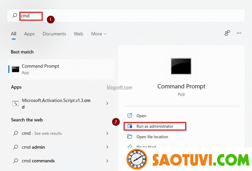Open the Command Prompt best match result
This screenshot has height=171, width=252.
pos(62,69)
